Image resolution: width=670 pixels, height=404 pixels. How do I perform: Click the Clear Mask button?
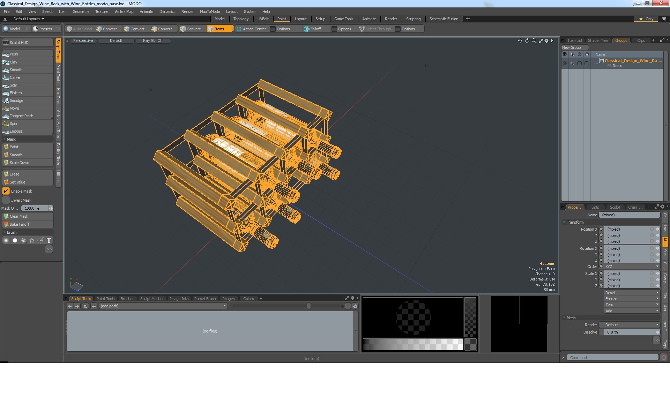coord(28,216)
